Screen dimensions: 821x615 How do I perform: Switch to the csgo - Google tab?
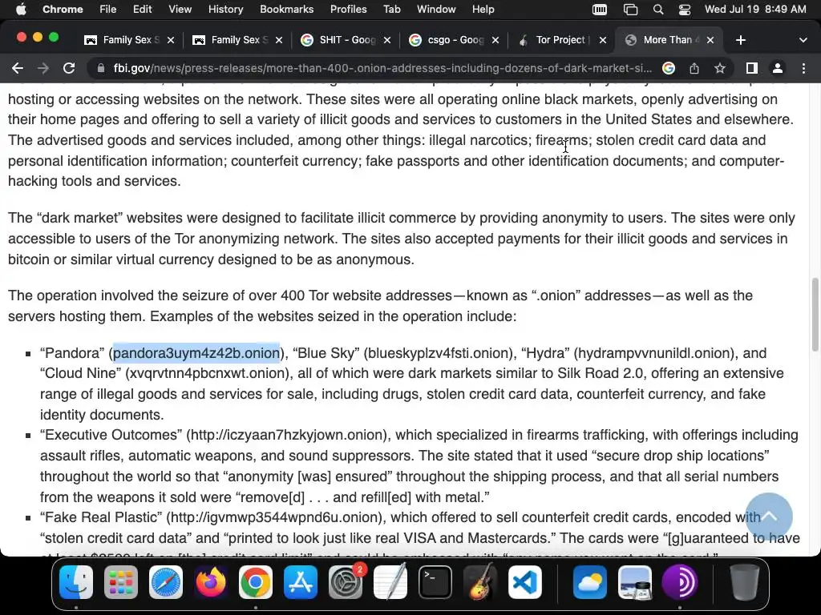point(455,40)
